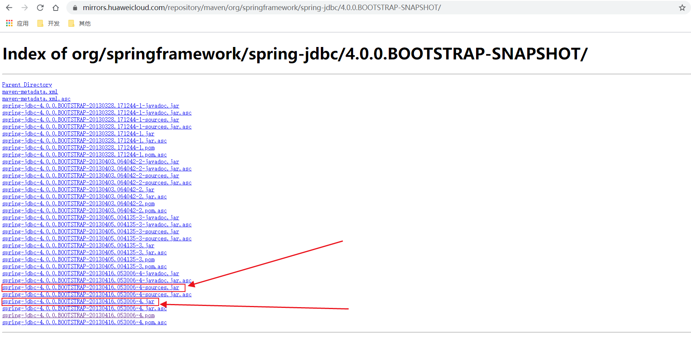
Task: Open 20130328.171244-1.jar.asc link
Action: coord(85,141)
